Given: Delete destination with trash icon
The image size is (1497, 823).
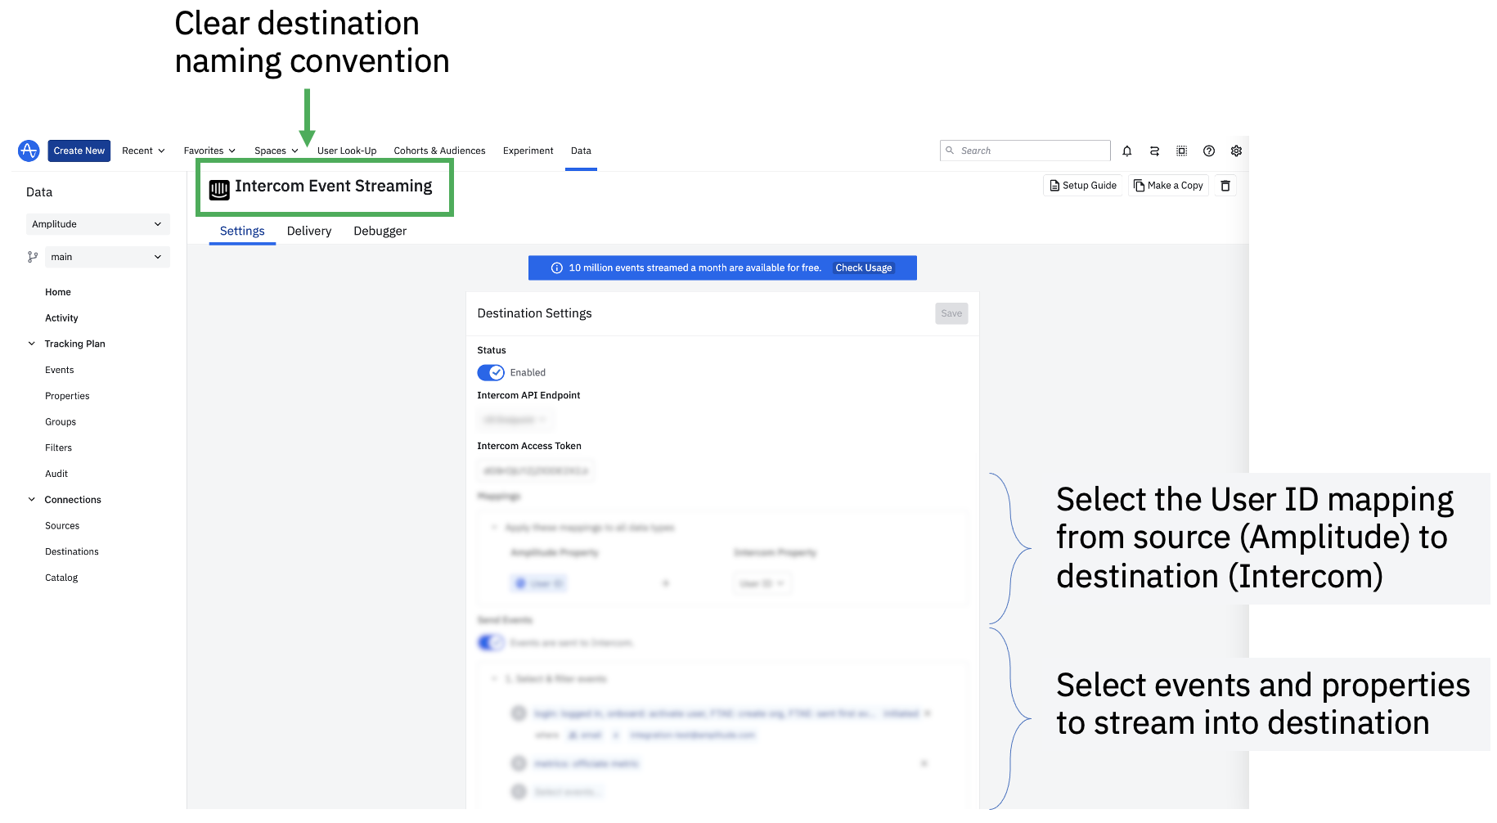Looking at the screenshot, I should pyautogui.click(x=1225, y=186).
